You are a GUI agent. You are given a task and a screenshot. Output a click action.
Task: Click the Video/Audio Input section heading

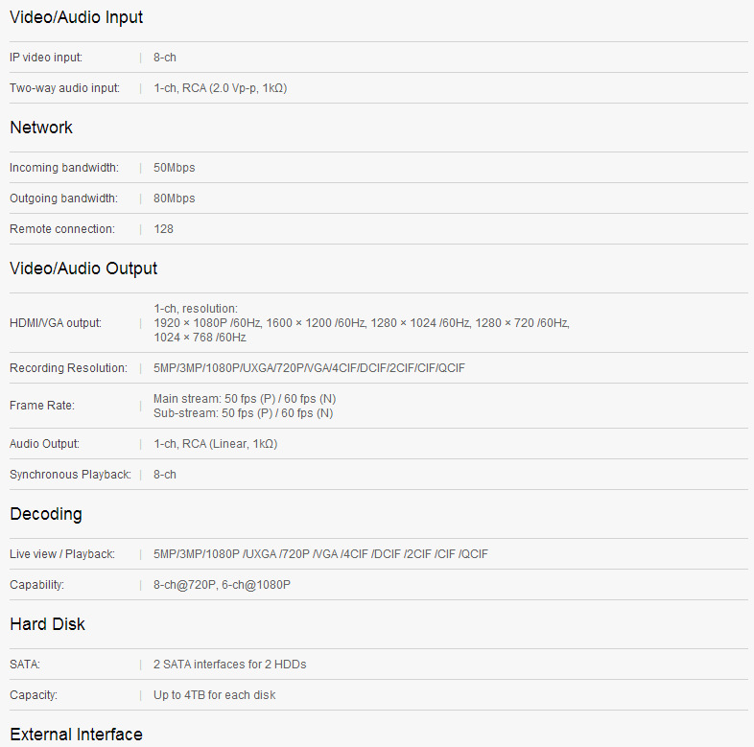[77, 17]
